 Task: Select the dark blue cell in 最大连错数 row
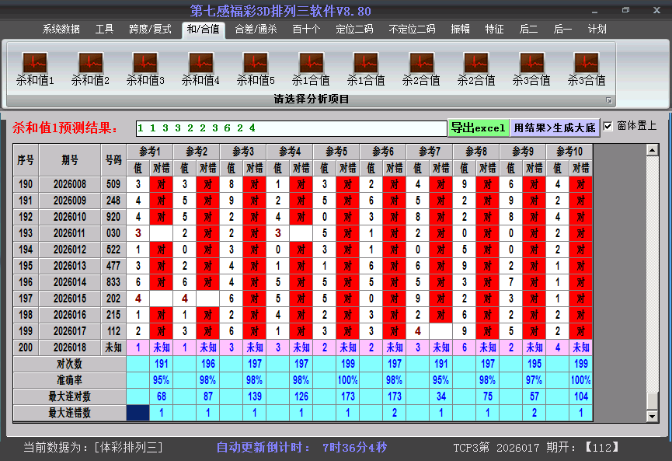coord(138,414)
